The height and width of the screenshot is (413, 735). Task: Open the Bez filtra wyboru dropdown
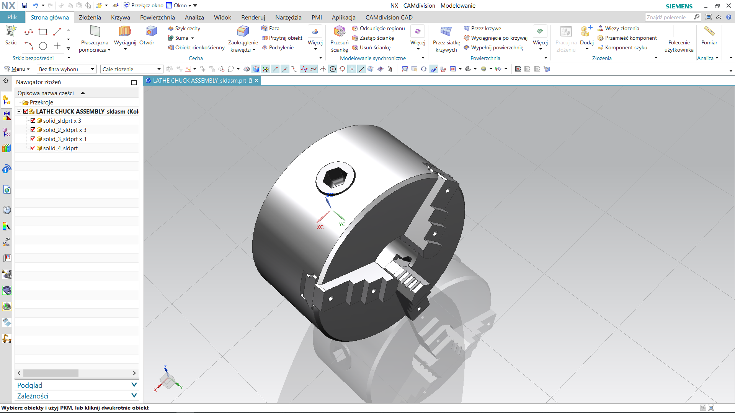click(x=67, y=69)
